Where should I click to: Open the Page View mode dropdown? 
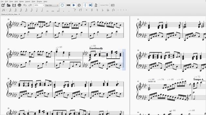(x=51, y=5)
